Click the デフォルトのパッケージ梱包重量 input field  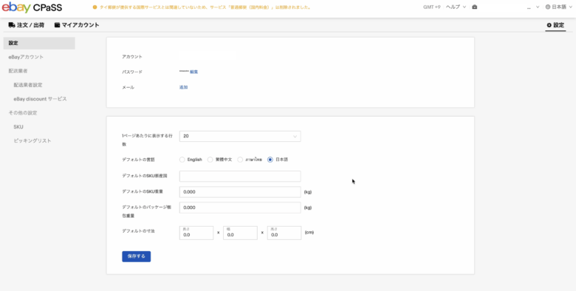[240, 208]
